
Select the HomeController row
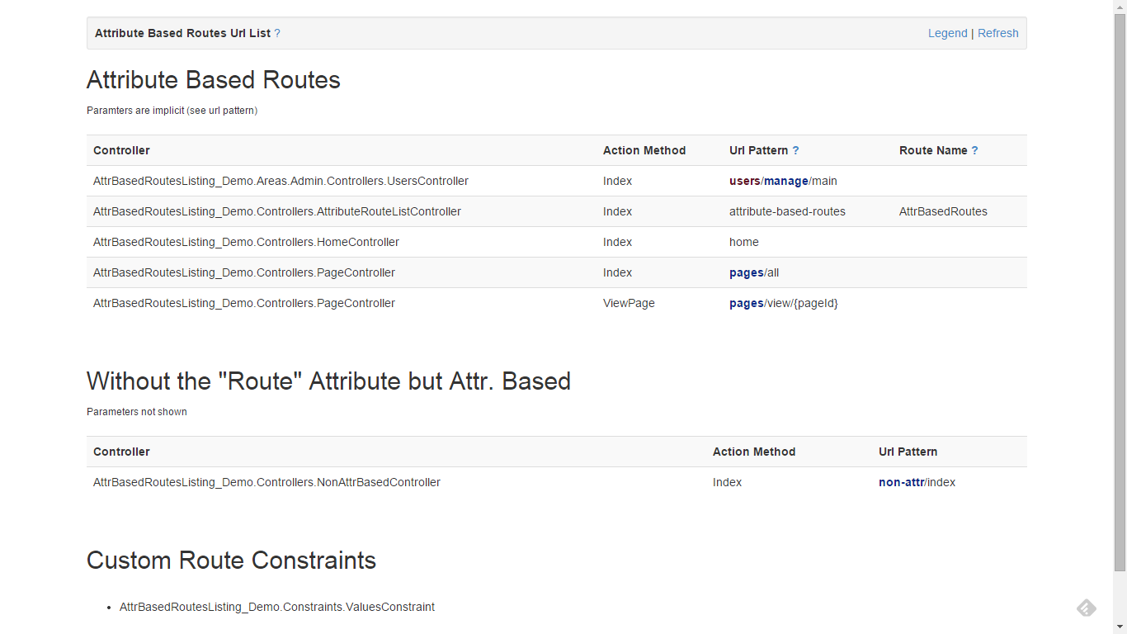557,242
